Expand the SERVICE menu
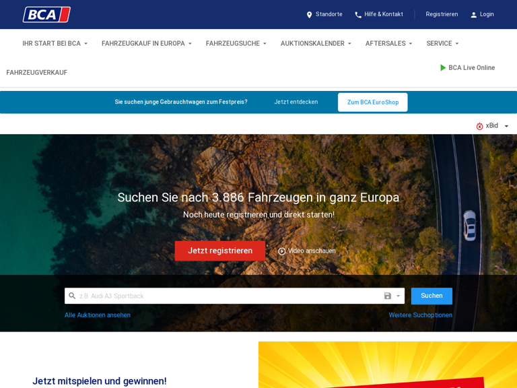The image size is (517, 388). (442, 44)
